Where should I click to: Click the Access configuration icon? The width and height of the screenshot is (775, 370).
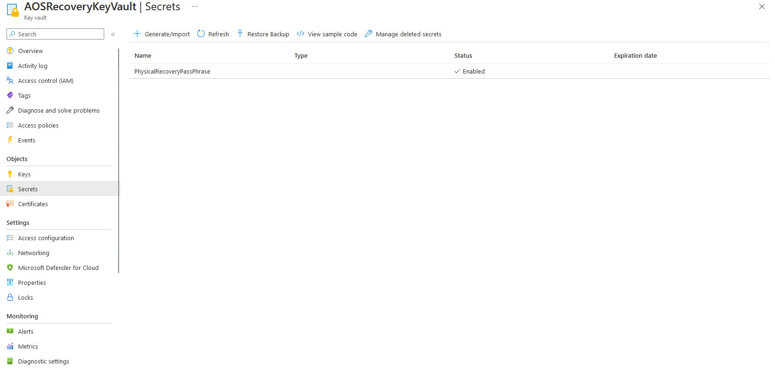10,238
